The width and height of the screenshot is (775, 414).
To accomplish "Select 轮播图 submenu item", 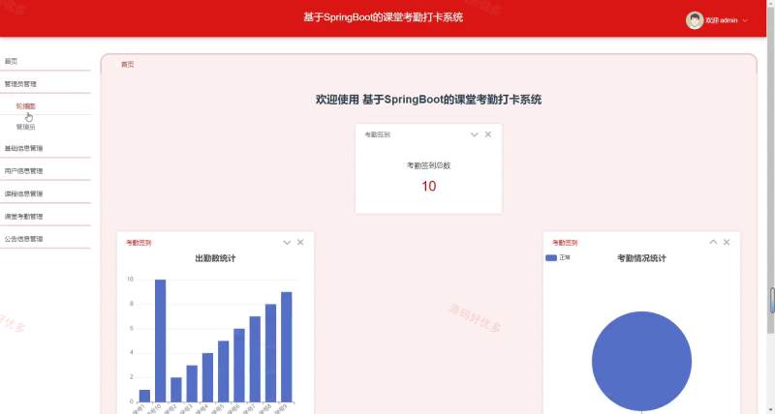I will pyautogui.click(x=26, y=106).
